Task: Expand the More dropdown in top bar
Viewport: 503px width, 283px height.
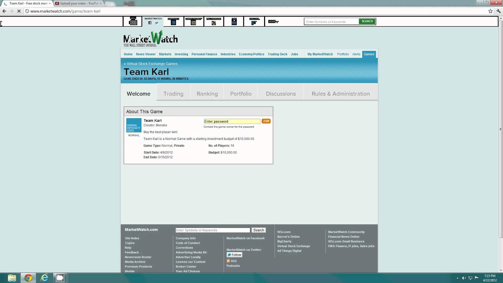Action: coord(274,22)
